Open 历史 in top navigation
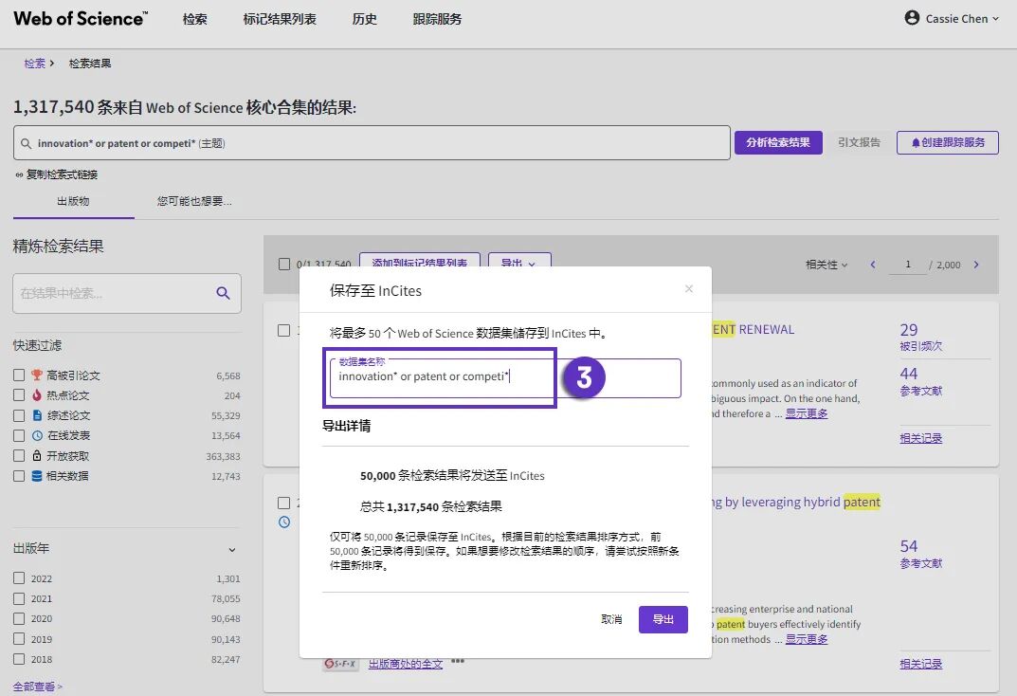Viewport: 1017px width, 696px height. [x=365, y=19]
